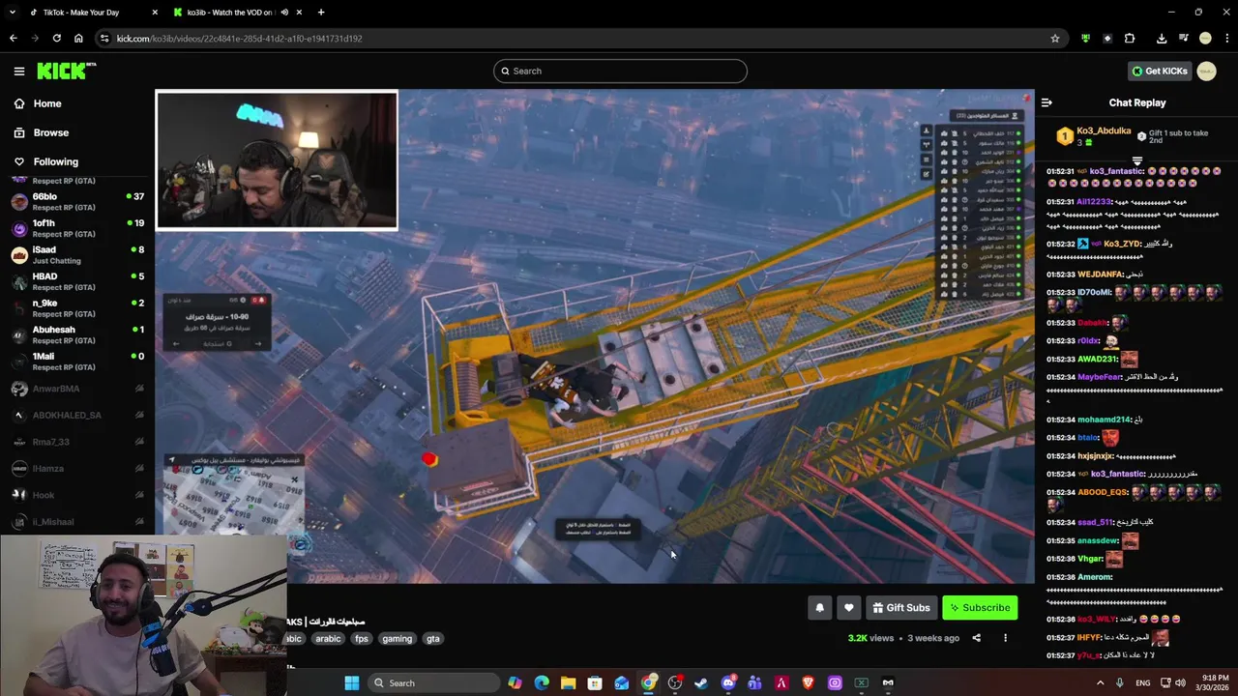Open 1of1h channel in sidebar
Viewport: 1238px width, 696px height.
click(x=77, y=228)
